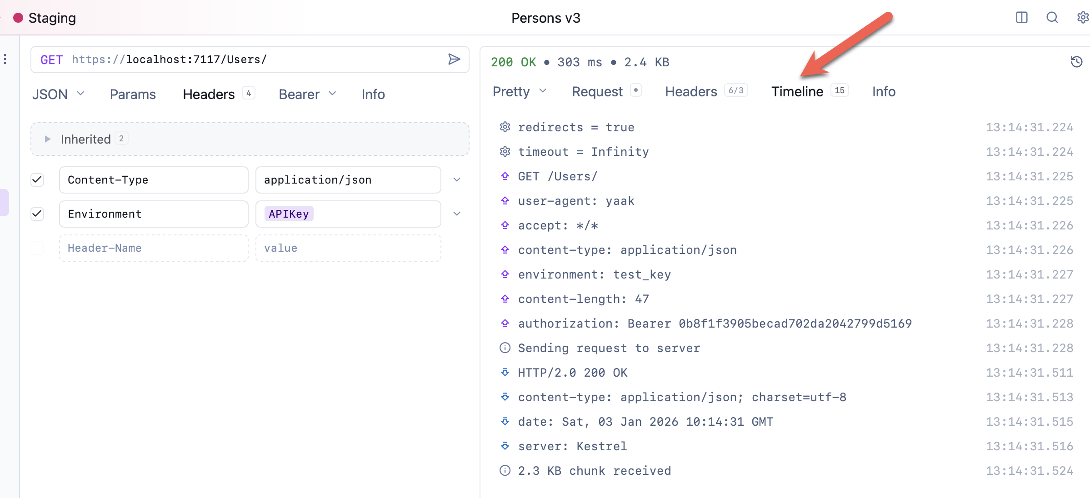Click the send request arrow icon
1090x498 pixels.
tap(454, 60)
